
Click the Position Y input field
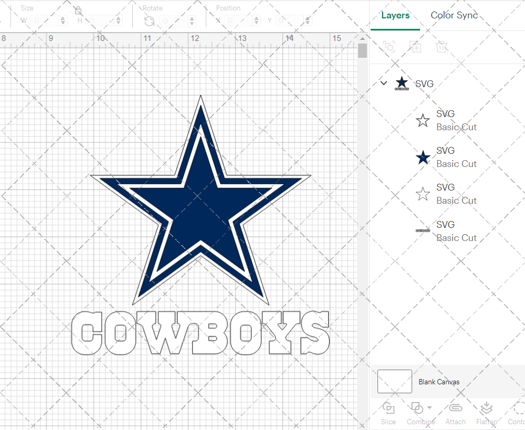coord(290,21)
